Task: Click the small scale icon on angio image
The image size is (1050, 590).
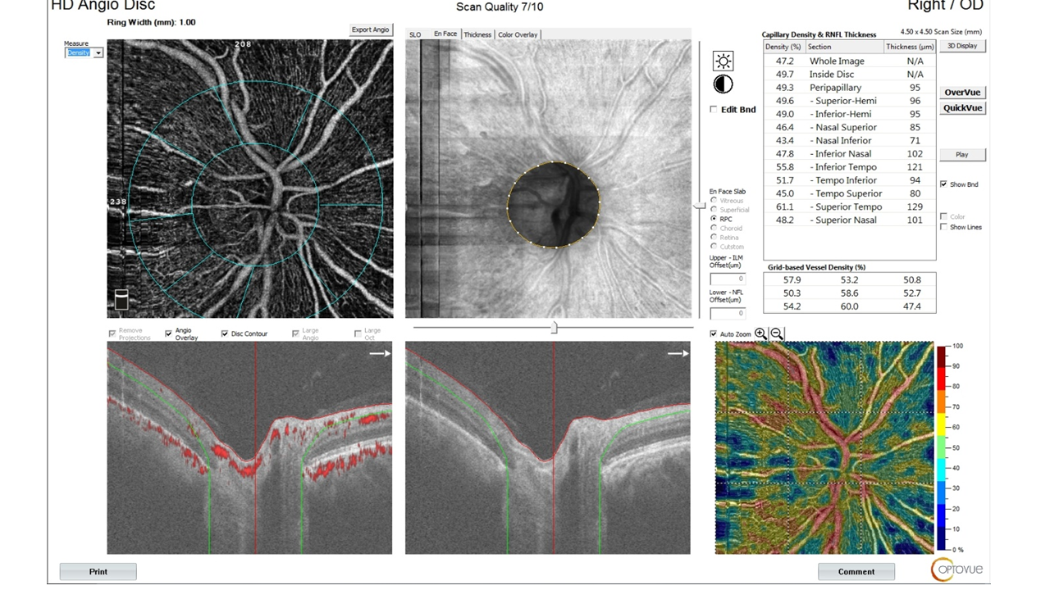Action: tap(121, 299)
